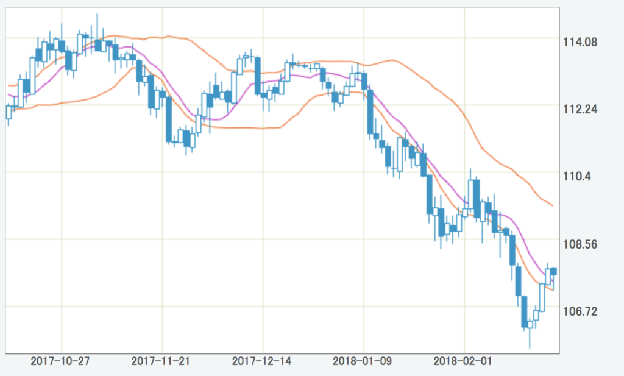Click the 2018-01-09 date label
Screen dimensions: 624x376
click(x=362, y=361)
